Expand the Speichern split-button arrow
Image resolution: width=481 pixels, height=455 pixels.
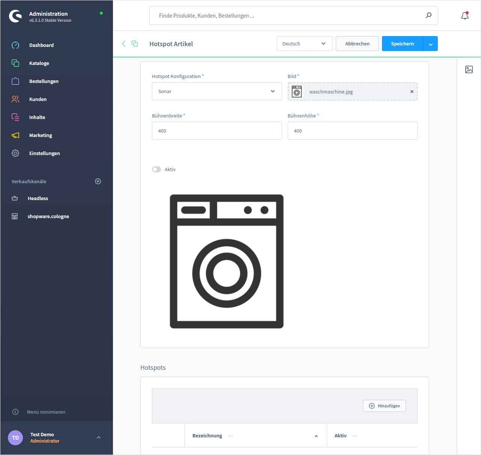430,44
